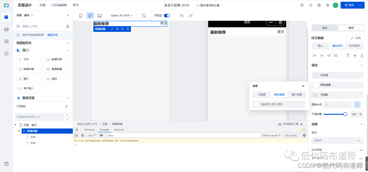Open component tree icon beside search
The width and height of the screenshot is (368, 172).
(67, 26)
